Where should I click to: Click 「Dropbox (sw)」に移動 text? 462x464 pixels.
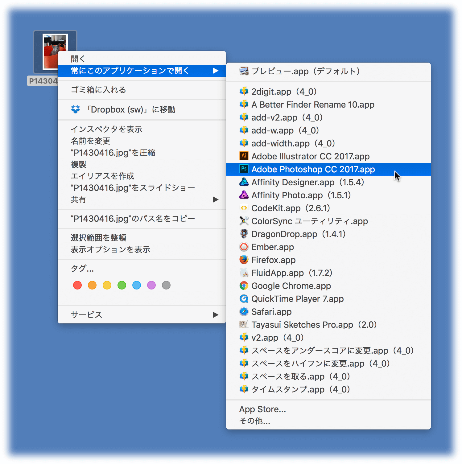click(130, 109)
